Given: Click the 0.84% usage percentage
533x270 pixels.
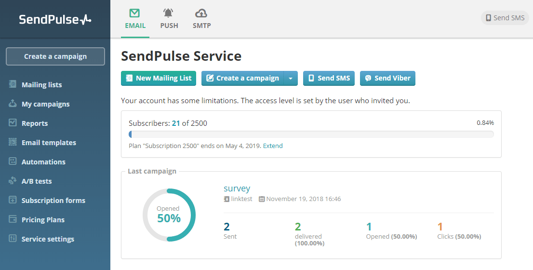Looking at the screenshot, I should [485, 123].
